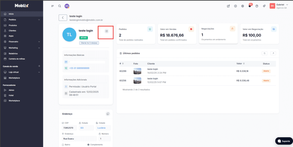
Task: Click Permissão: Usuário Portal text
Action: tap(83, 87)
